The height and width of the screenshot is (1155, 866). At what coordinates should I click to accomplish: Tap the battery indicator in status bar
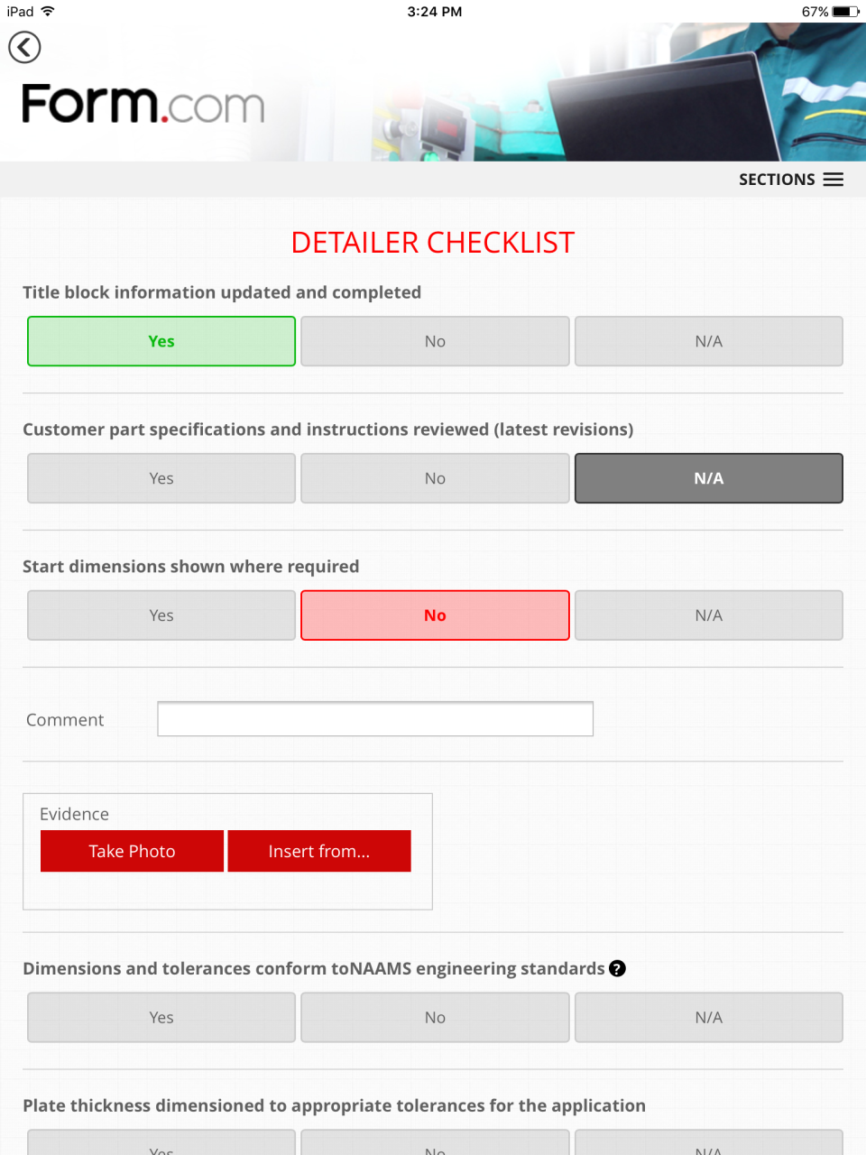point(845,12)
